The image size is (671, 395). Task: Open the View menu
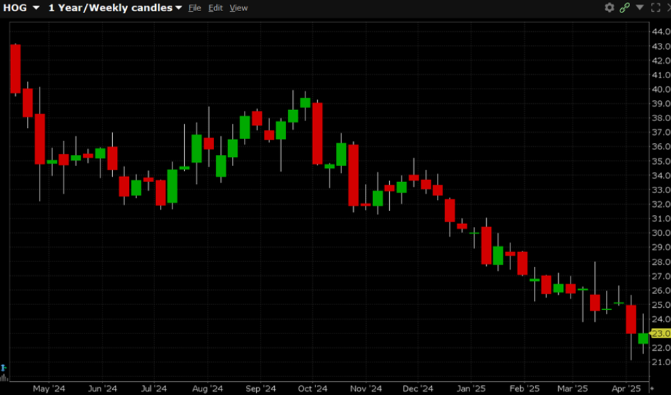click(238, 8)
